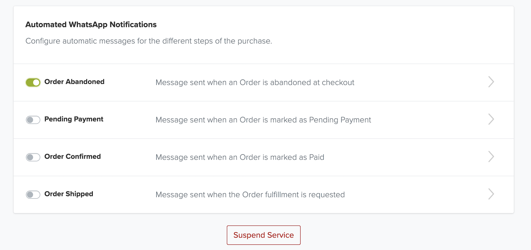Disable the Order Abandoned notification toggle
Image resolution: width=531 pixels, height=250 pixels.
point(33,82)
